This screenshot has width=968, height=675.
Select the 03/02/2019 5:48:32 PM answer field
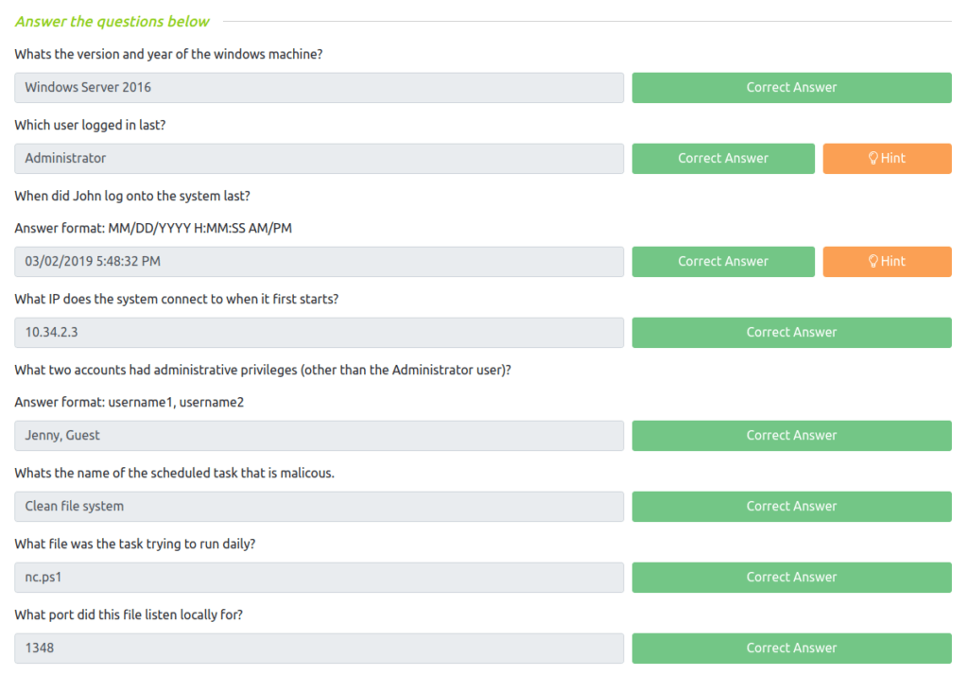point(320,261)
